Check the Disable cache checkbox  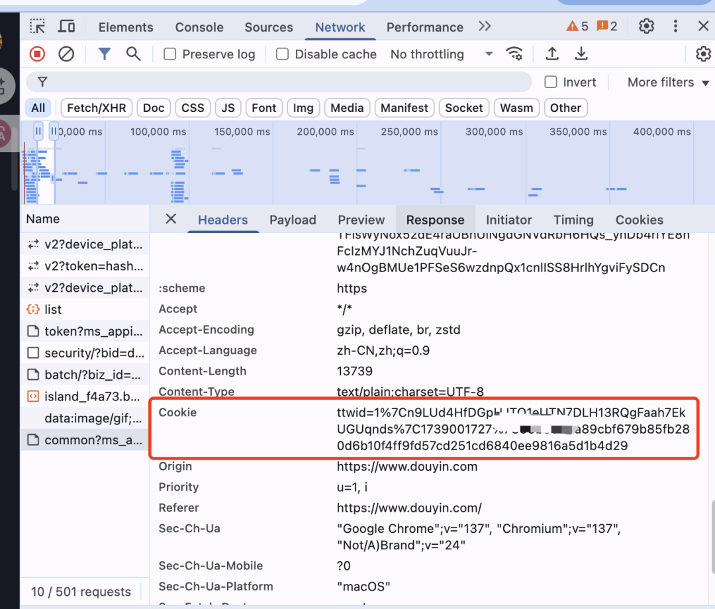[x=283, y=54]
